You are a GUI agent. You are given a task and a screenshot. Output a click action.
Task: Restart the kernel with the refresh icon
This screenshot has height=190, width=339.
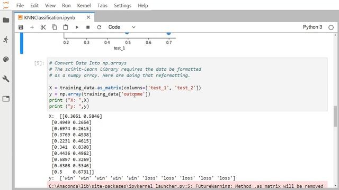[99, 27]
